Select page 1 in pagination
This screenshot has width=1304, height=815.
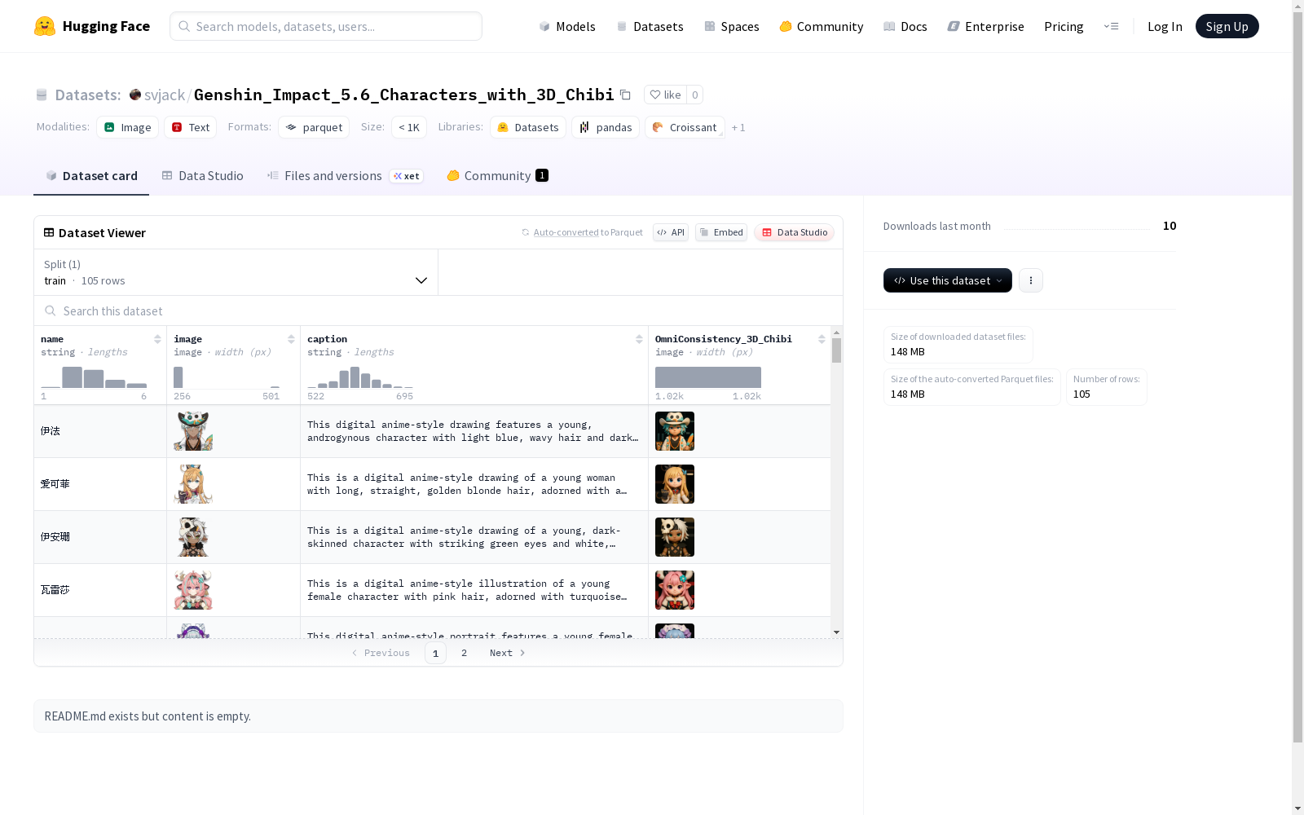click(x=435, y=653)
